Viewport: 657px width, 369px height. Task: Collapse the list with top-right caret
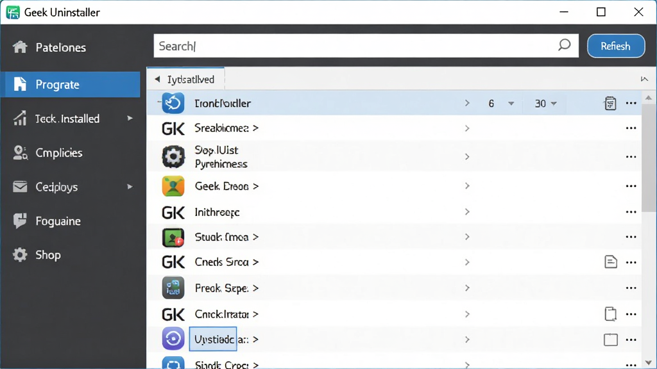click(x=644, y=79)
